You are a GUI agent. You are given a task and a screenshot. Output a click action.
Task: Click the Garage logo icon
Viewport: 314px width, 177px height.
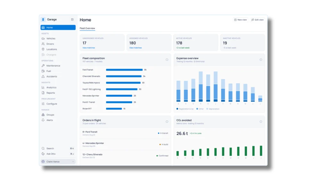(x=43, y=20)
